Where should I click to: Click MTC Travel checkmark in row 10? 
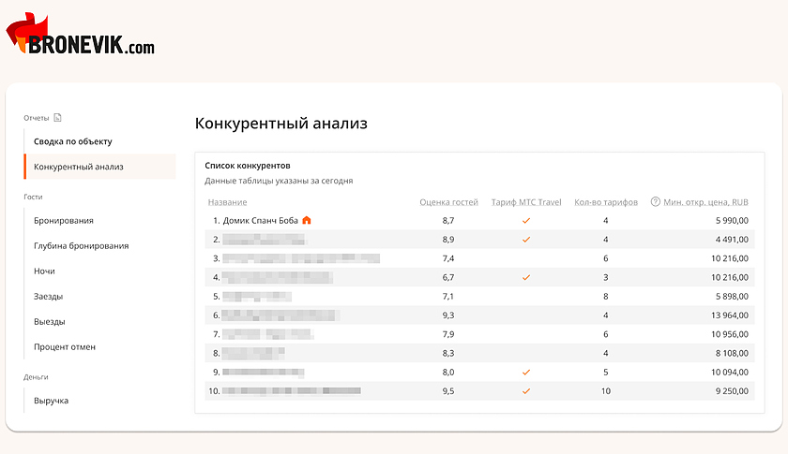[x=526, y=391]
